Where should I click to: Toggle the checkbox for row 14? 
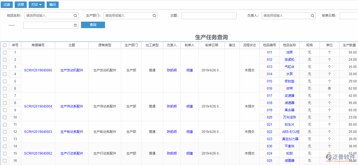pyautogui.click(x=5, y=146)
